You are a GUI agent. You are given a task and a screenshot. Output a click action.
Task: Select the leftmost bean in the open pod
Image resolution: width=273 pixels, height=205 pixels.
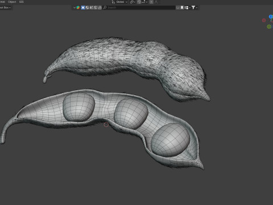pyautogui.click(x=78, y=107)
